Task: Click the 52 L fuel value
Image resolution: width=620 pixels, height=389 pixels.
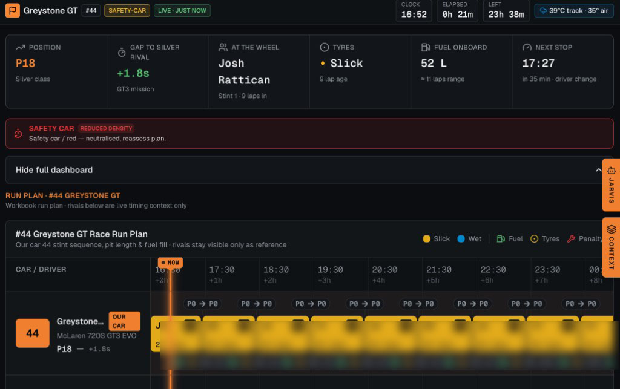Action: click(x=434, y=63)
